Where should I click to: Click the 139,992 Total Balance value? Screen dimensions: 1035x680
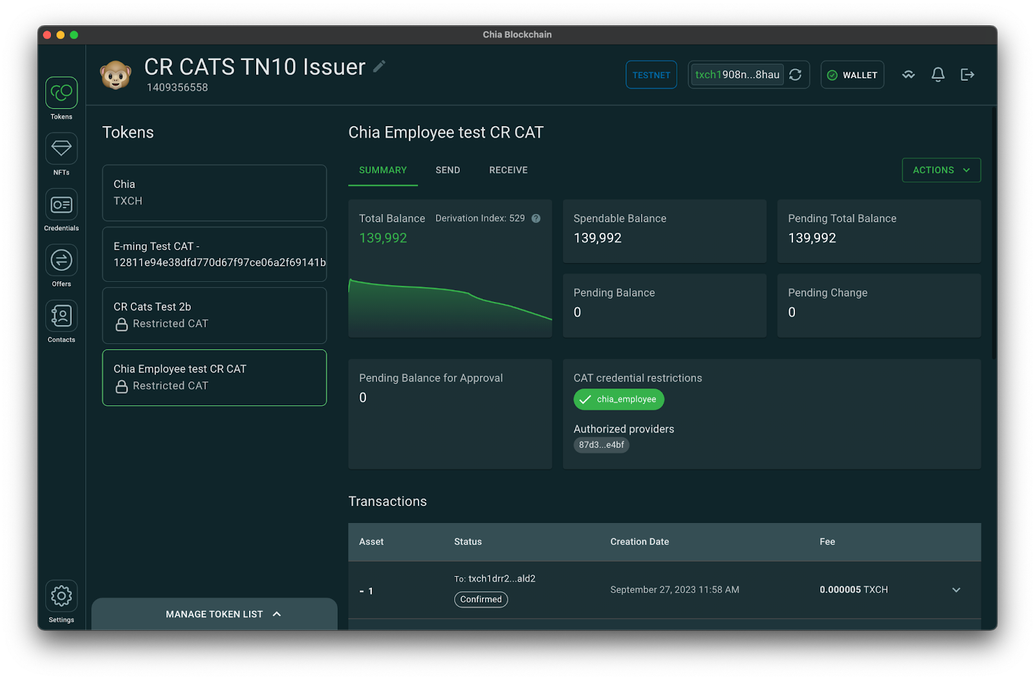tap(383, 238)
